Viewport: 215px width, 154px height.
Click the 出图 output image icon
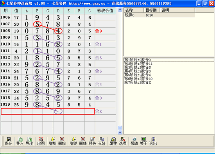pos(41,141)
